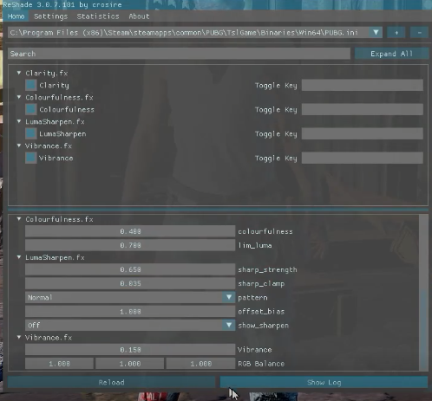Viewport: 432px width, 401px height.
Task: Click the Expand All button
Action: point(391,54)
